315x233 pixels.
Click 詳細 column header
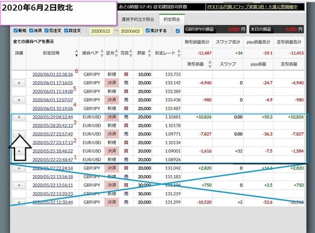point(19,53)
